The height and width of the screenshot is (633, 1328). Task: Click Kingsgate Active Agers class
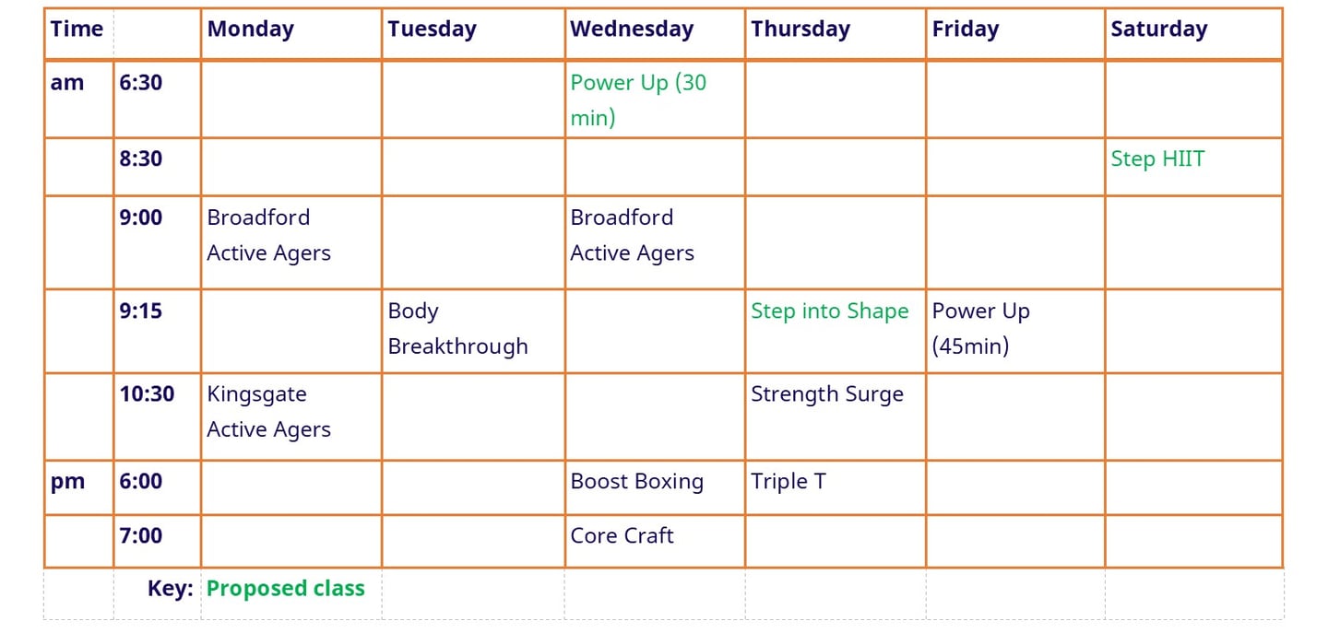(x=268, y=412)
